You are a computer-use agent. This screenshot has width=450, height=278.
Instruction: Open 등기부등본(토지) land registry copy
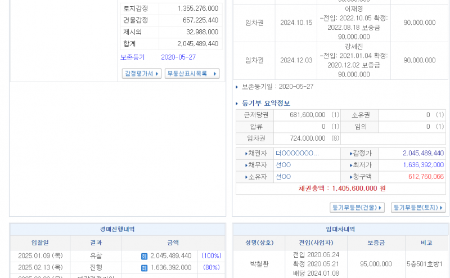418,208
